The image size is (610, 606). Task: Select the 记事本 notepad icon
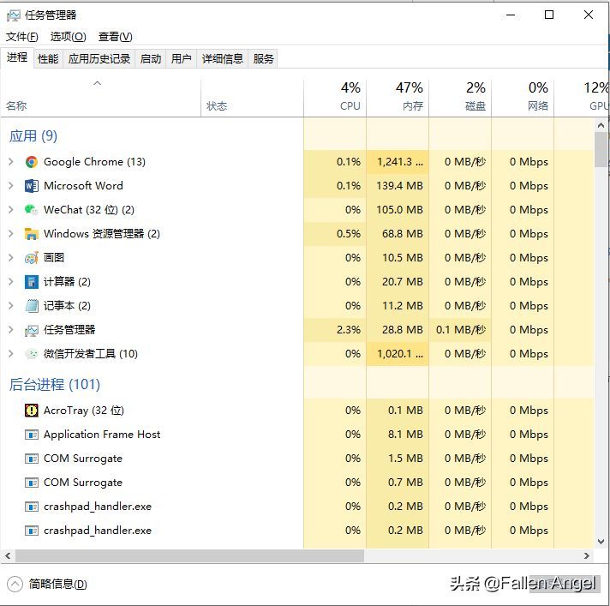click(31, 306)
